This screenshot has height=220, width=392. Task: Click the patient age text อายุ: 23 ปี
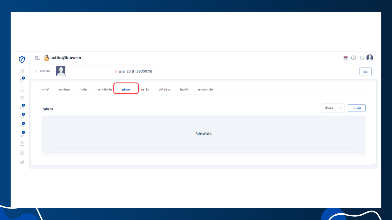pos(126,71)
